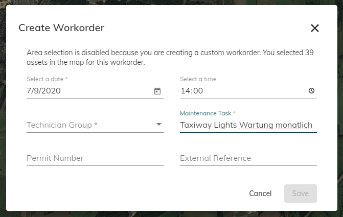The height and width of the screenshot is (217, 343).
Task: Click the Create Workorder title text
Action: (61, 28)
